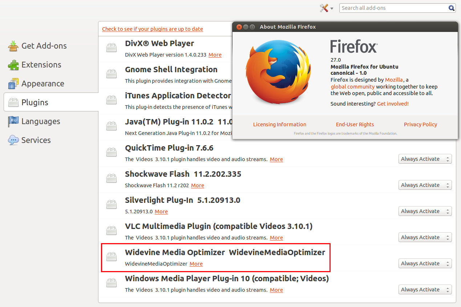Click the Plugins lego brick sidebar icon
This screenshot has width=461, height=307.
point(13,102)
